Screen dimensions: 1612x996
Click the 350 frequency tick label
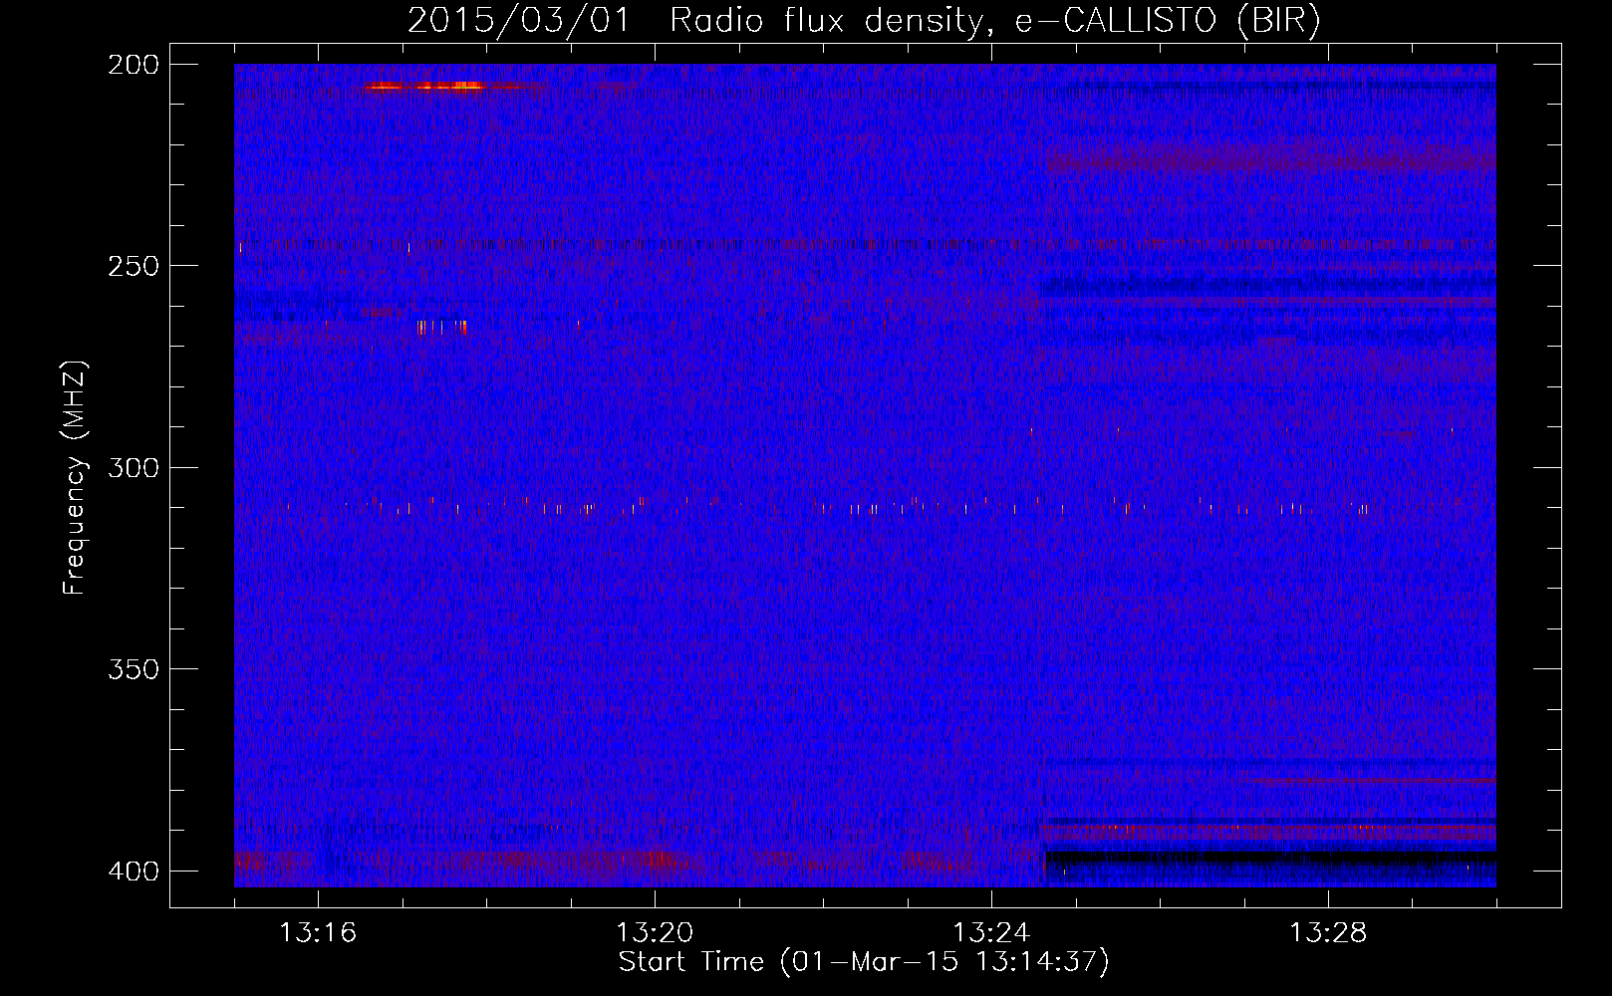point(133,668)
